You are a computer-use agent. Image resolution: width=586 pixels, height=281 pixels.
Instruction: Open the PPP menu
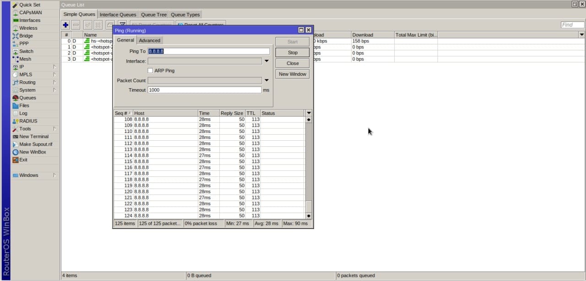(x=24, y=43)
